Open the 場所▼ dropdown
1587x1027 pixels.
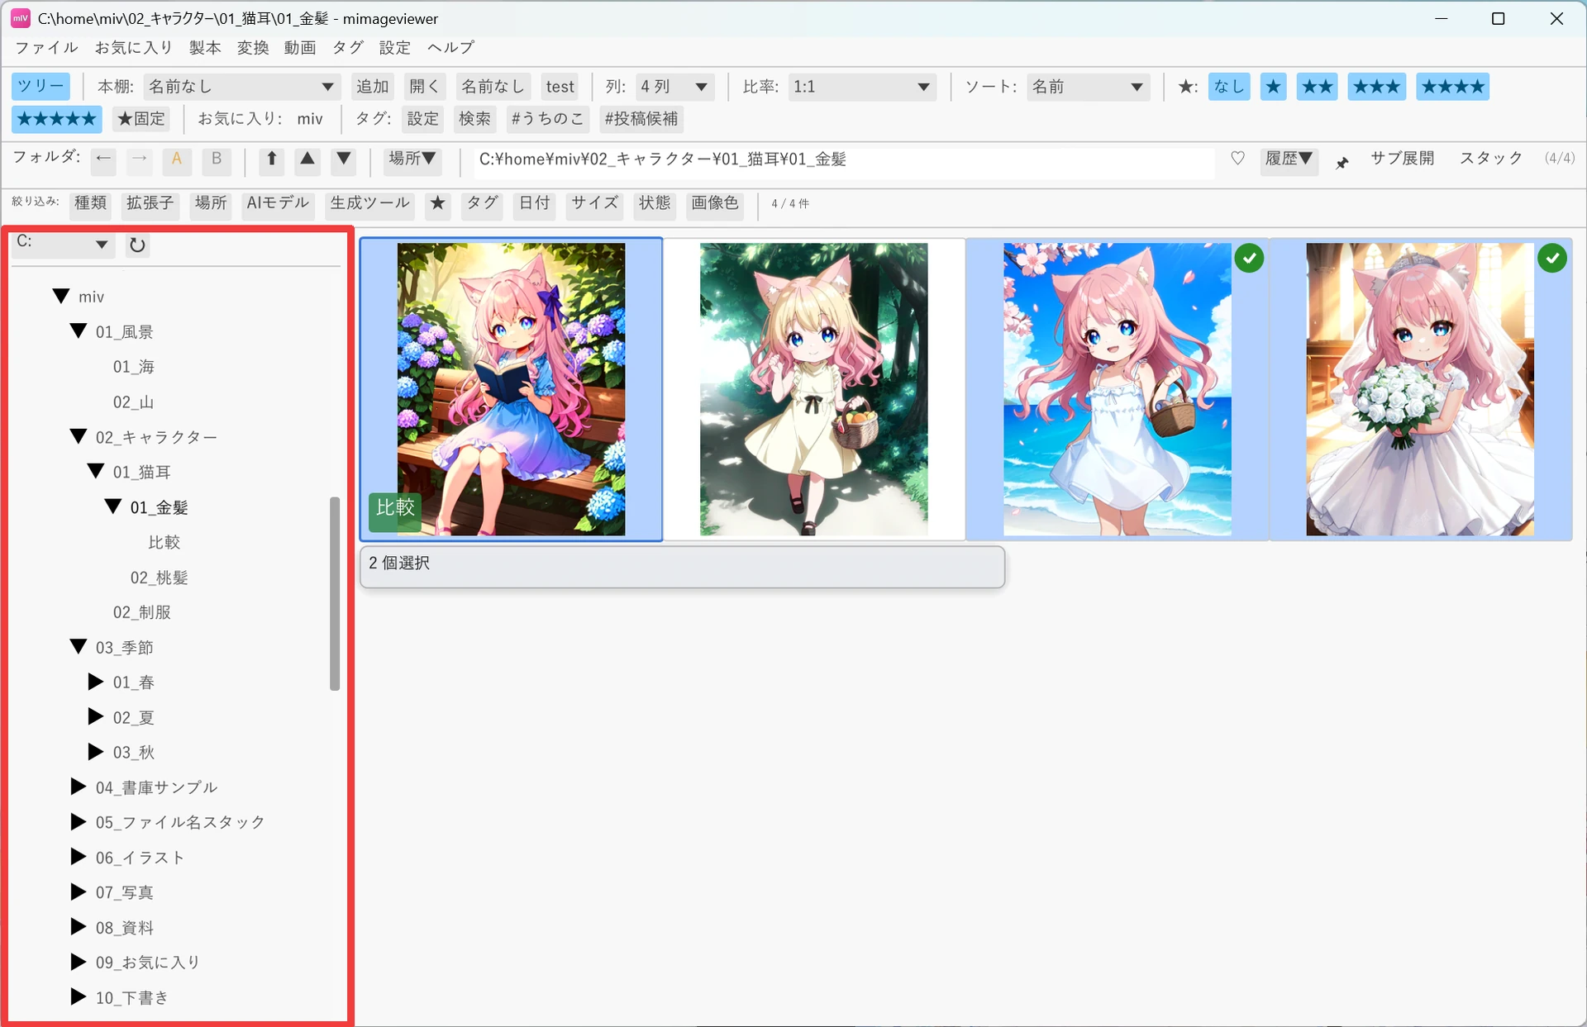point(412,159)
